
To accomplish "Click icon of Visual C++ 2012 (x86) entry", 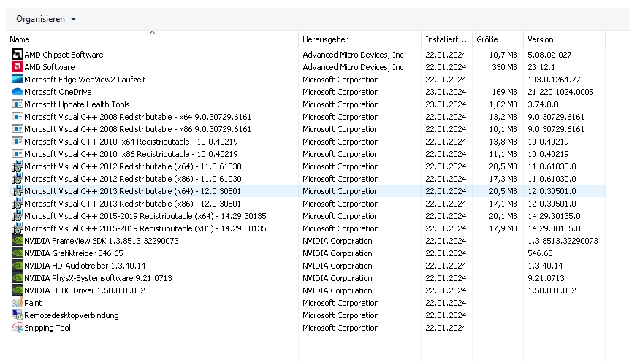I will pyautogui.click(x=18, y=179).
